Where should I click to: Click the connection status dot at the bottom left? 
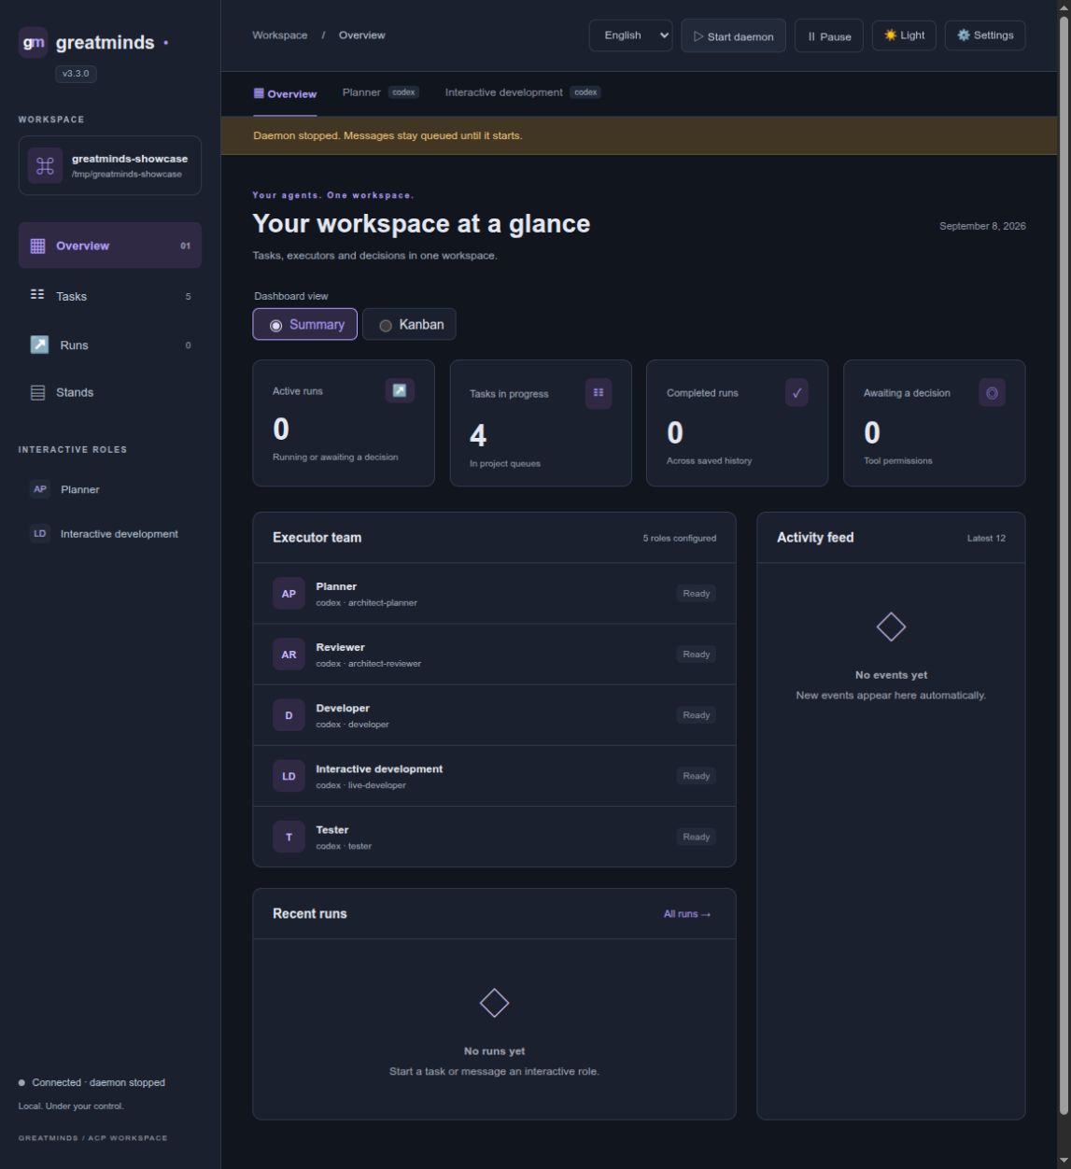(21, 1083)
